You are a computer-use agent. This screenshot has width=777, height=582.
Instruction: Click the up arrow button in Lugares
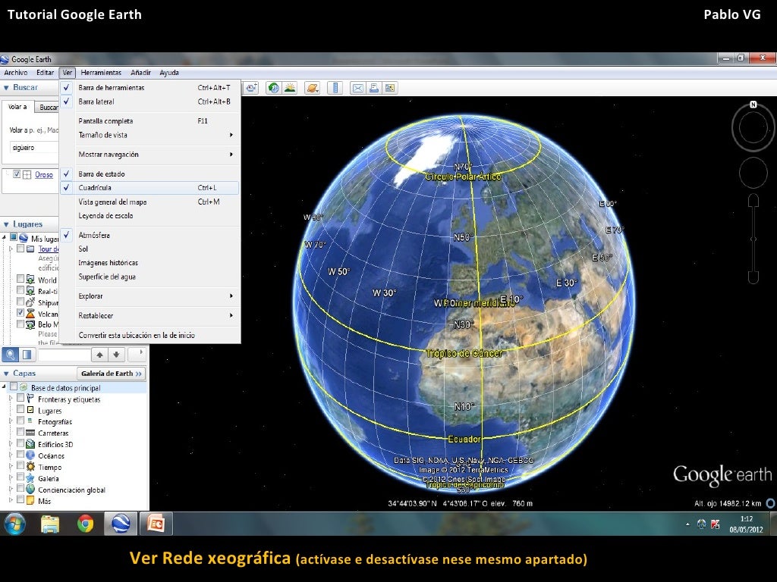point(99,355)
